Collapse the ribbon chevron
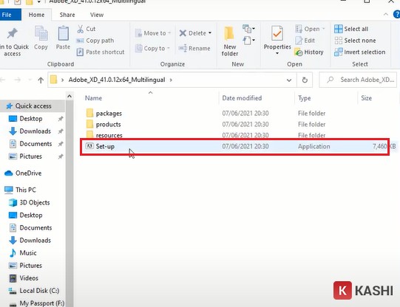 (x=385, y=15)
